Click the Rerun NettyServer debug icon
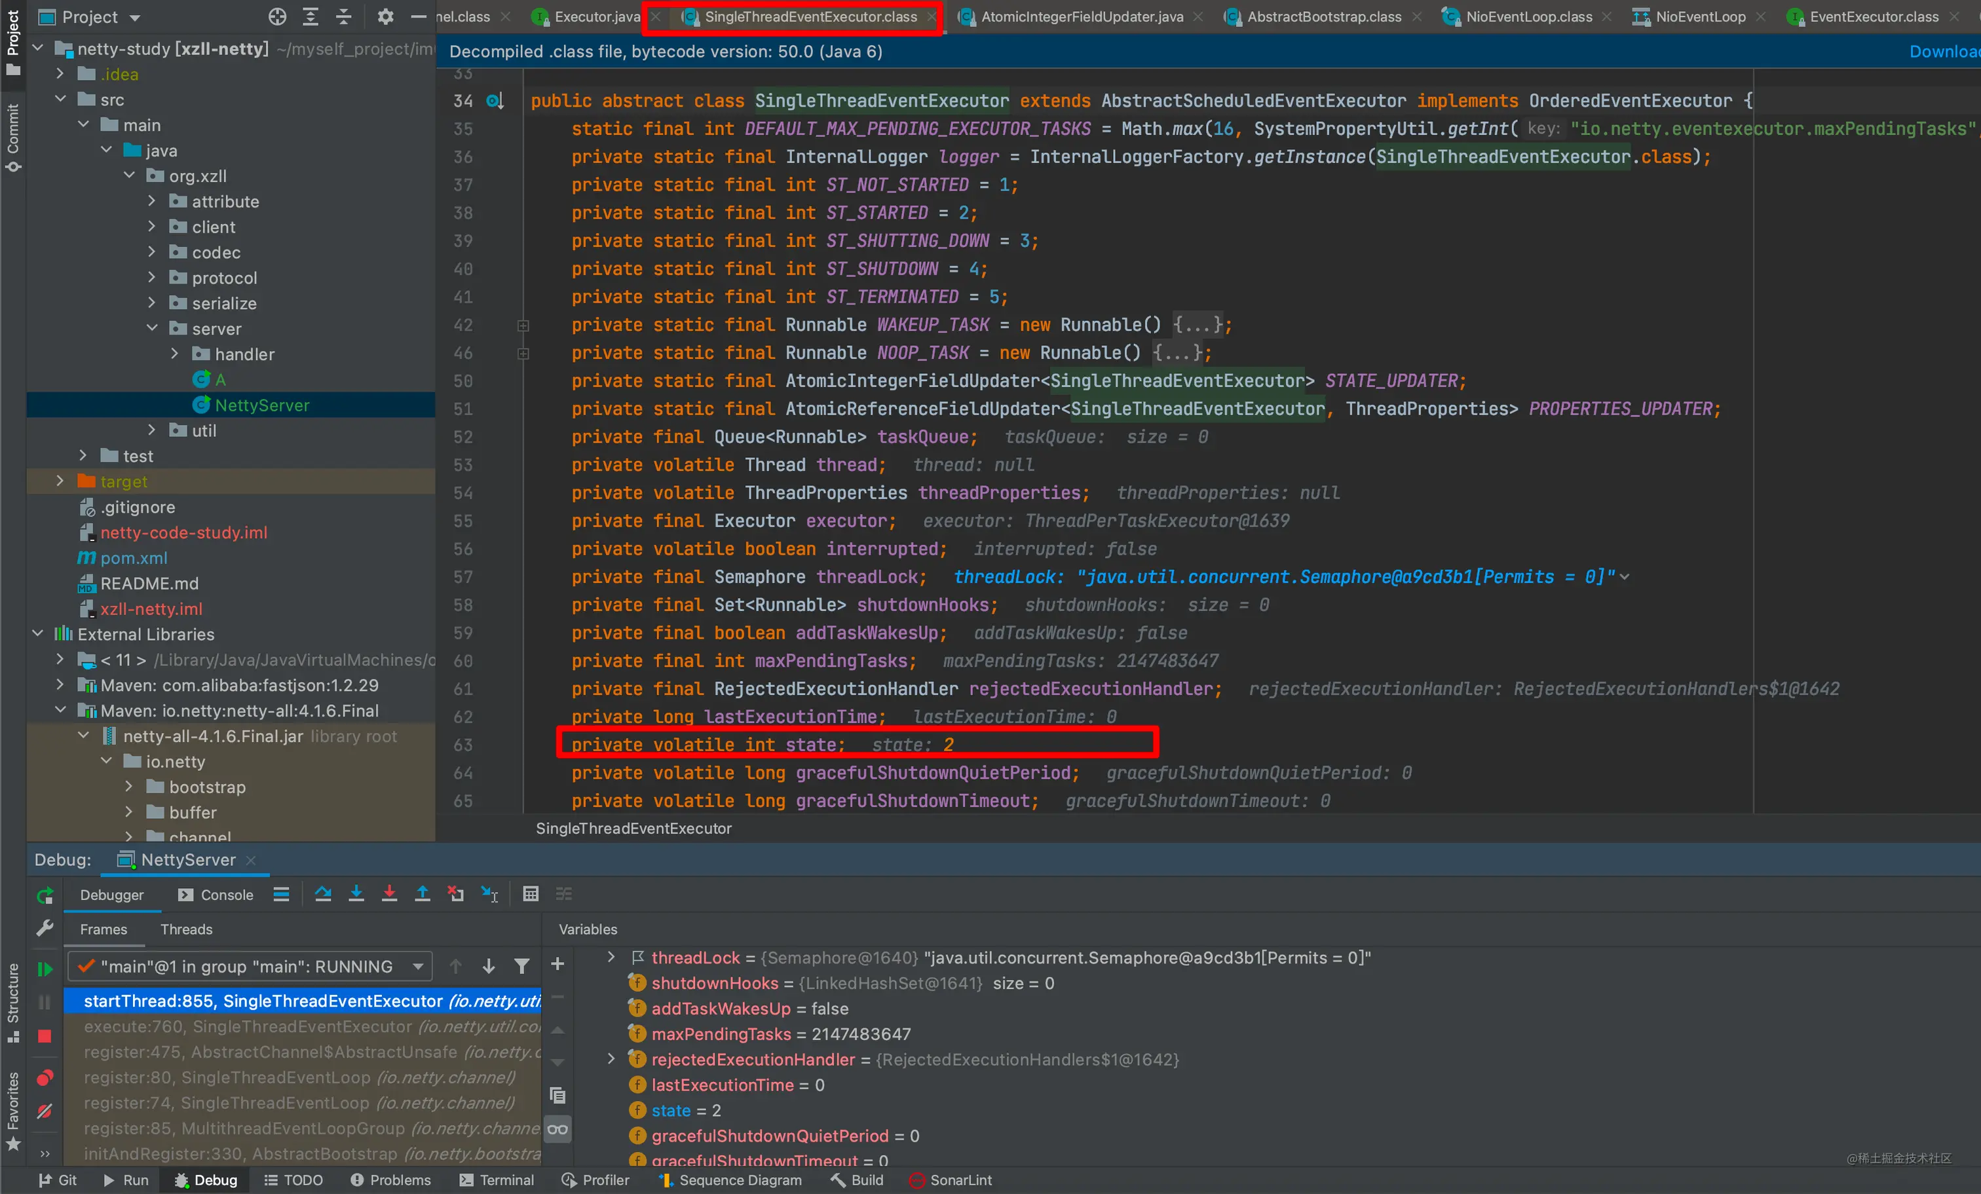This screenshot has height=1194, width=1981. pyautogui.click(x=45, y=895)
